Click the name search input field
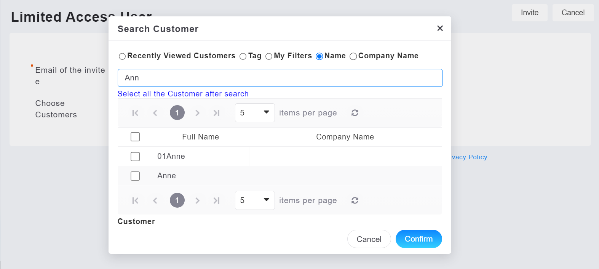This screenshot has width=599, height=269. pos(280,78)
